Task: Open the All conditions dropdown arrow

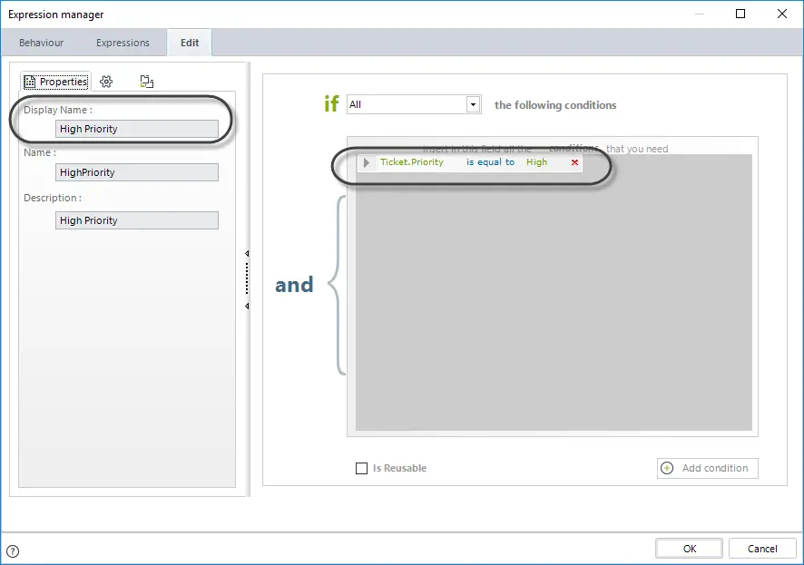Action: click(x=474, y=104)
